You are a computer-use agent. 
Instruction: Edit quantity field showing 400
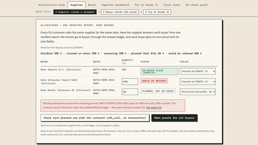[x=130, y=82]
